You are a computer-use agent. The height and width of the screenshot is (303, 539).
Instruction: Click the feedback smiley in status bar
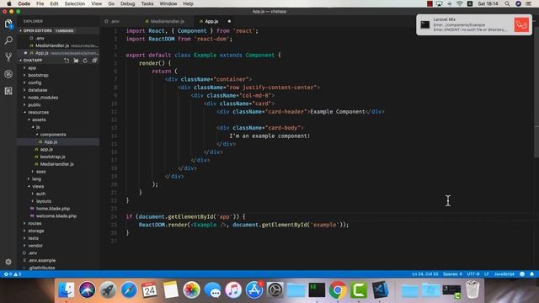pyautogui.click(x=522, y=274)
